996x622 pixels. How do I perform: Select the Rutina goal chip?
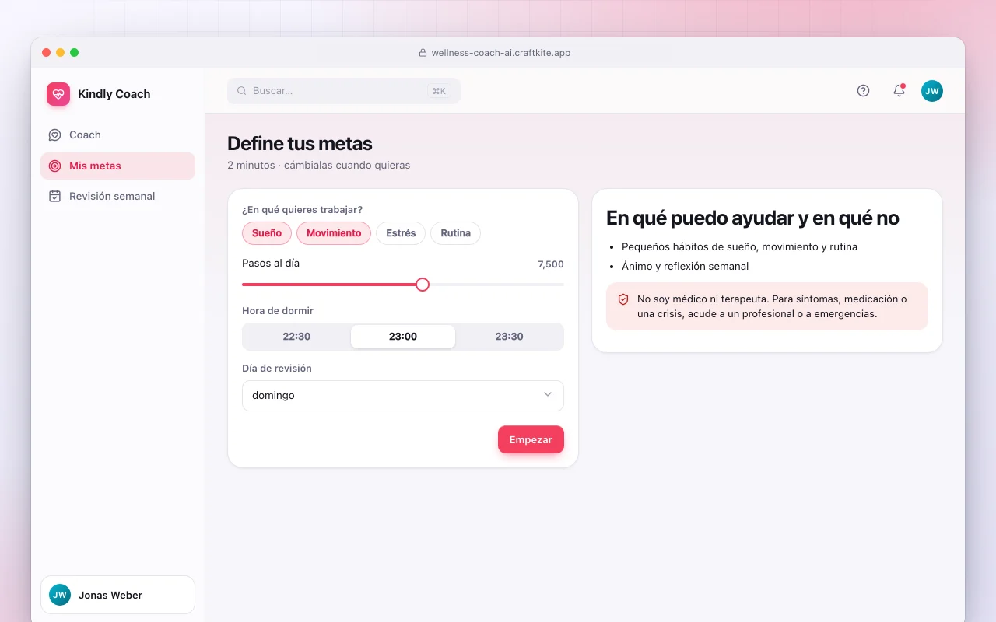(456, 233)
